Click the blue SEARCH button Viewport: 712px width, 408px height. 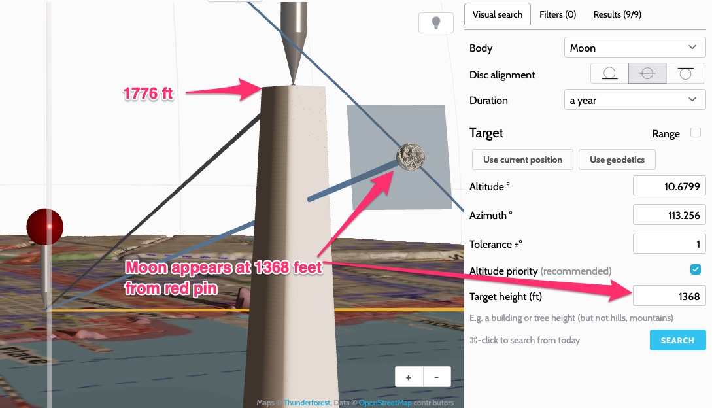(677, 340)
